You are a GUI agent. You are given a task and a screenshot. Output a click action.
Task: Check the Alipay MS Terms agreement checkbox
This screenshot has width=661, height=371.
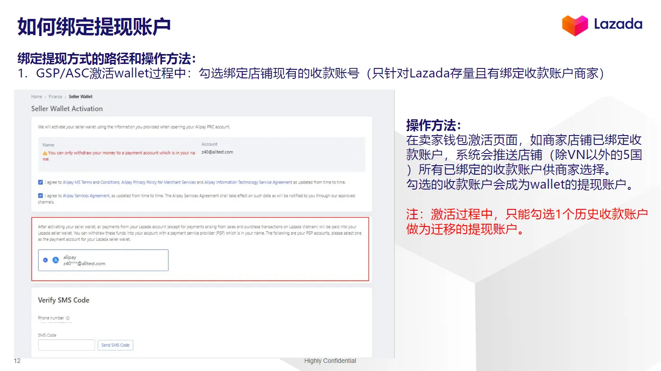(40, 182)
